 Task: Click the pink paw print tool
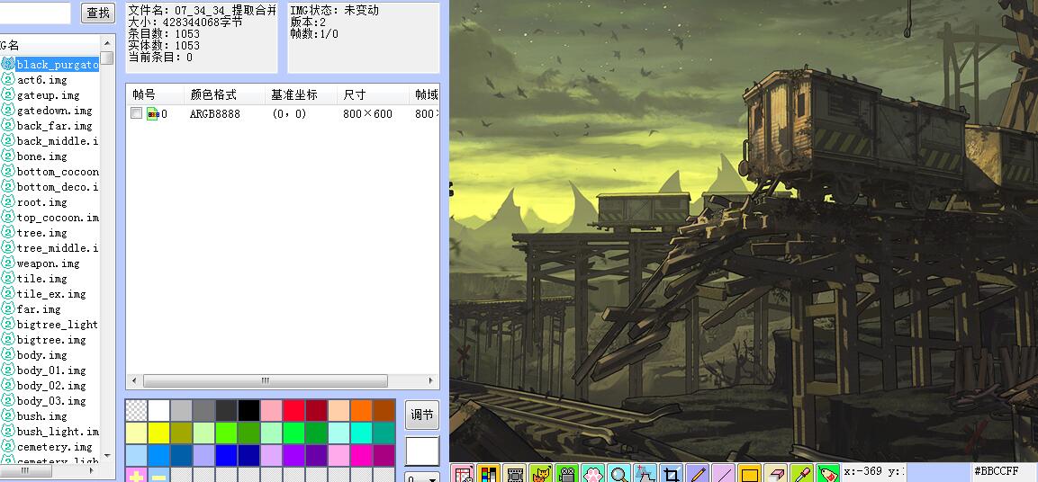pos(592,473)
